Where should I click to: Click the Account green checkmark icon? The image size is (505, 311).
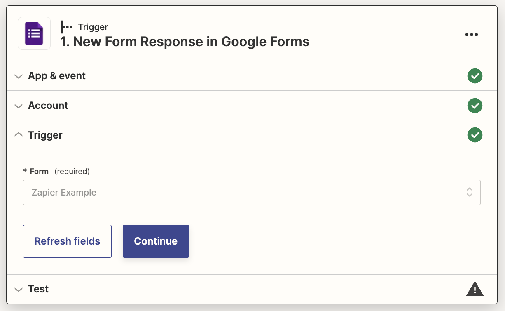[x=475, y=106]
